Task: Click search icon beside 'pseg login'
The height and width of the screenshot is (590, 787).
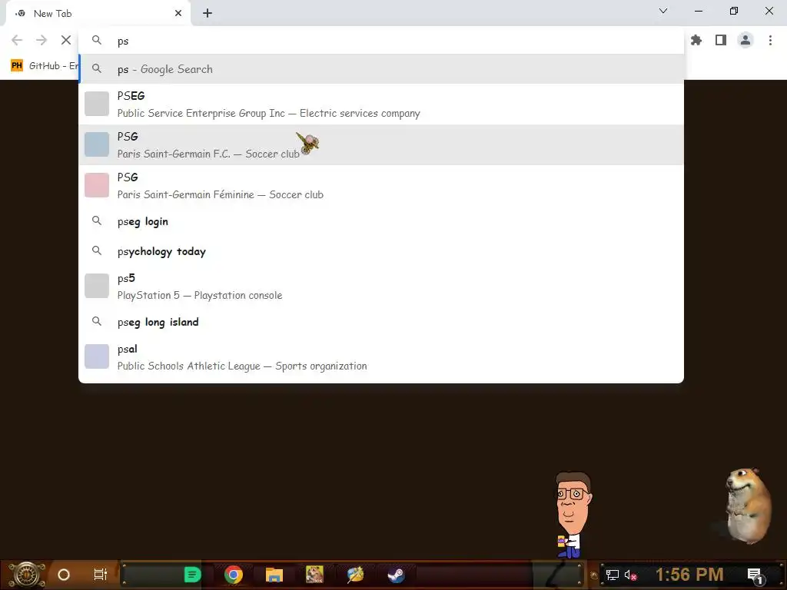Action: pos(97,220)
